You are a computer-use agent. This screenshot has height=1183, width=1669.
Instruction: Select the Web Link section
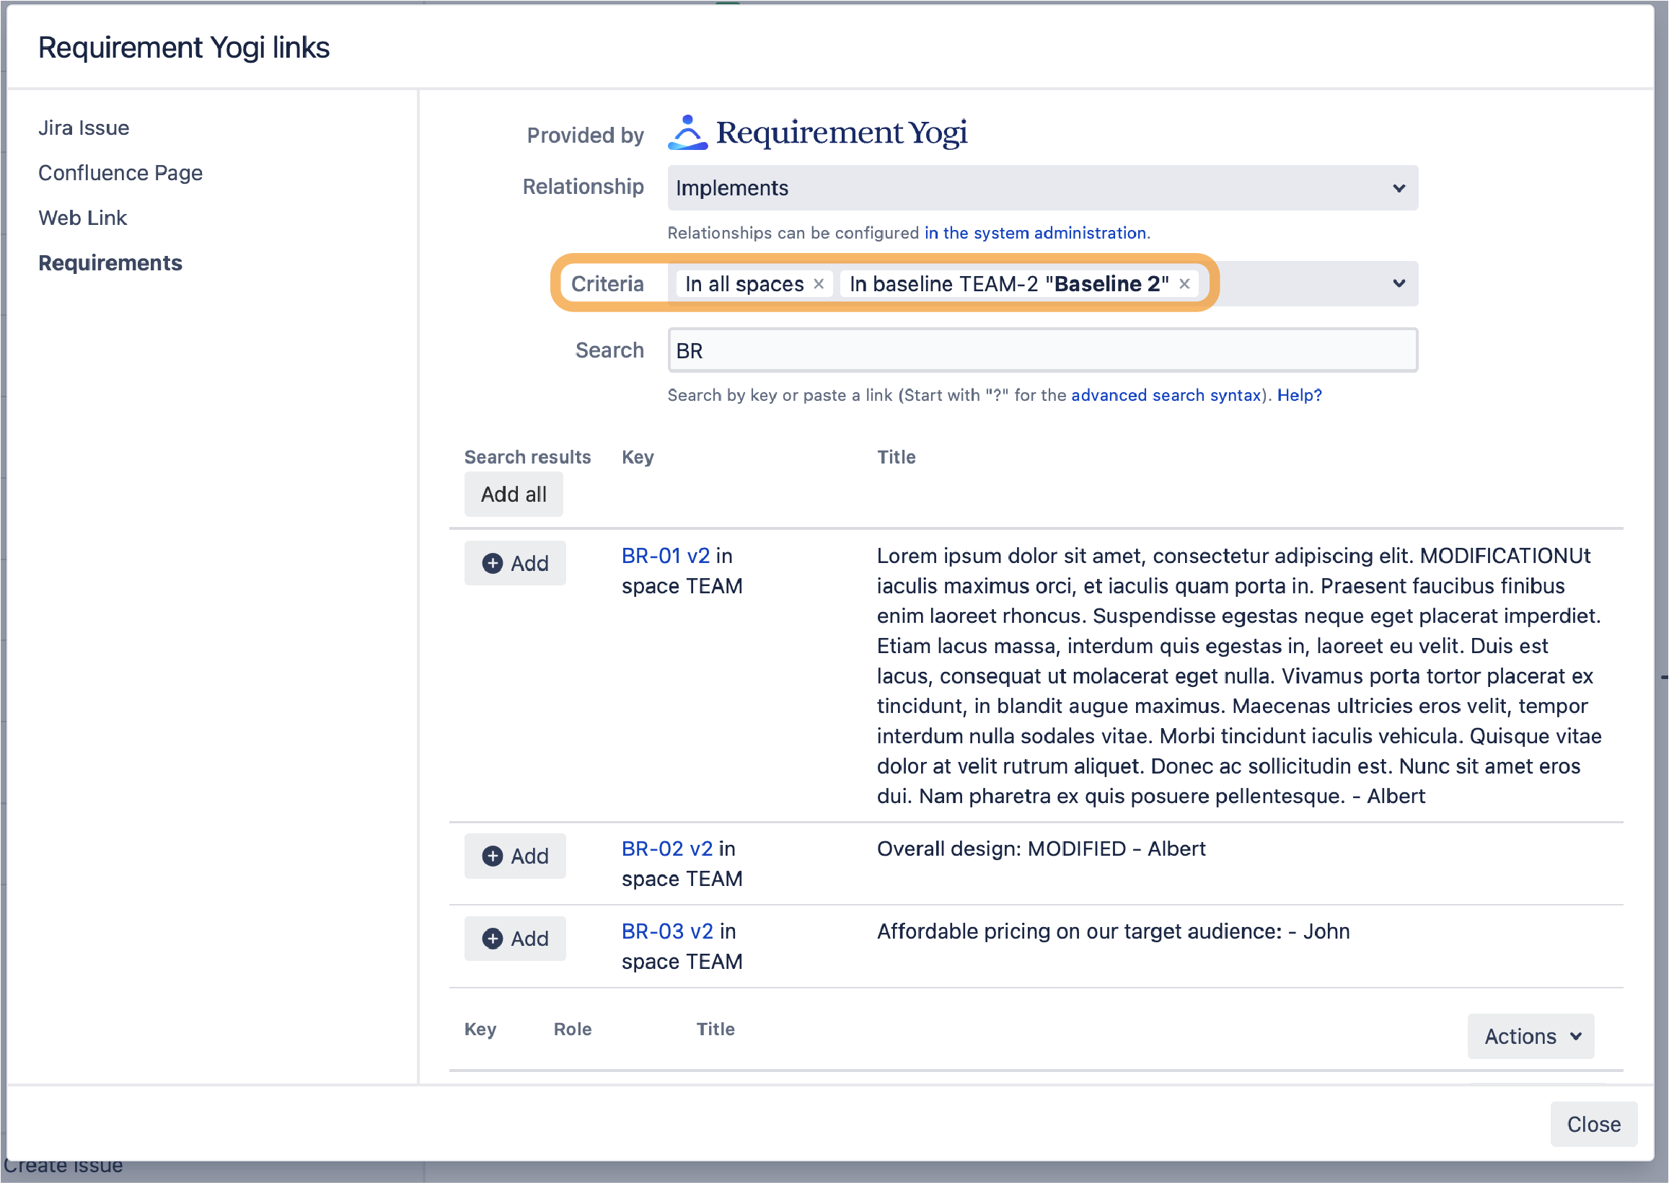(82, 217)
